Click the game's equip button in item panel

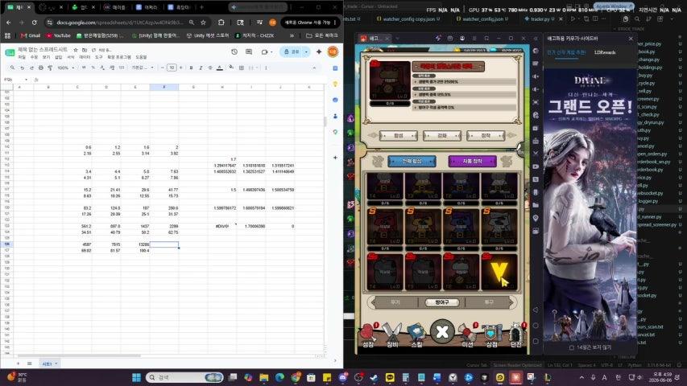[486, 136]
